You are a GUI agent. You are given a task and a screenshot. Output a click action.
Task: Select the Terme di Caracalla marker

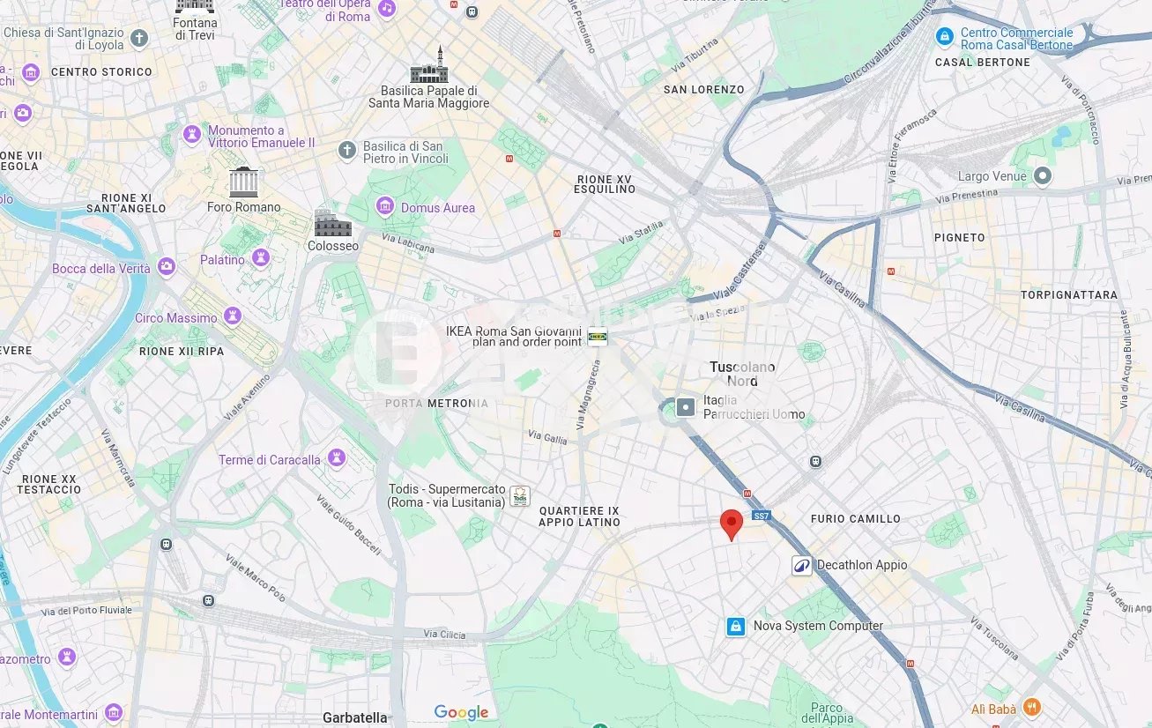coord(336,459)
